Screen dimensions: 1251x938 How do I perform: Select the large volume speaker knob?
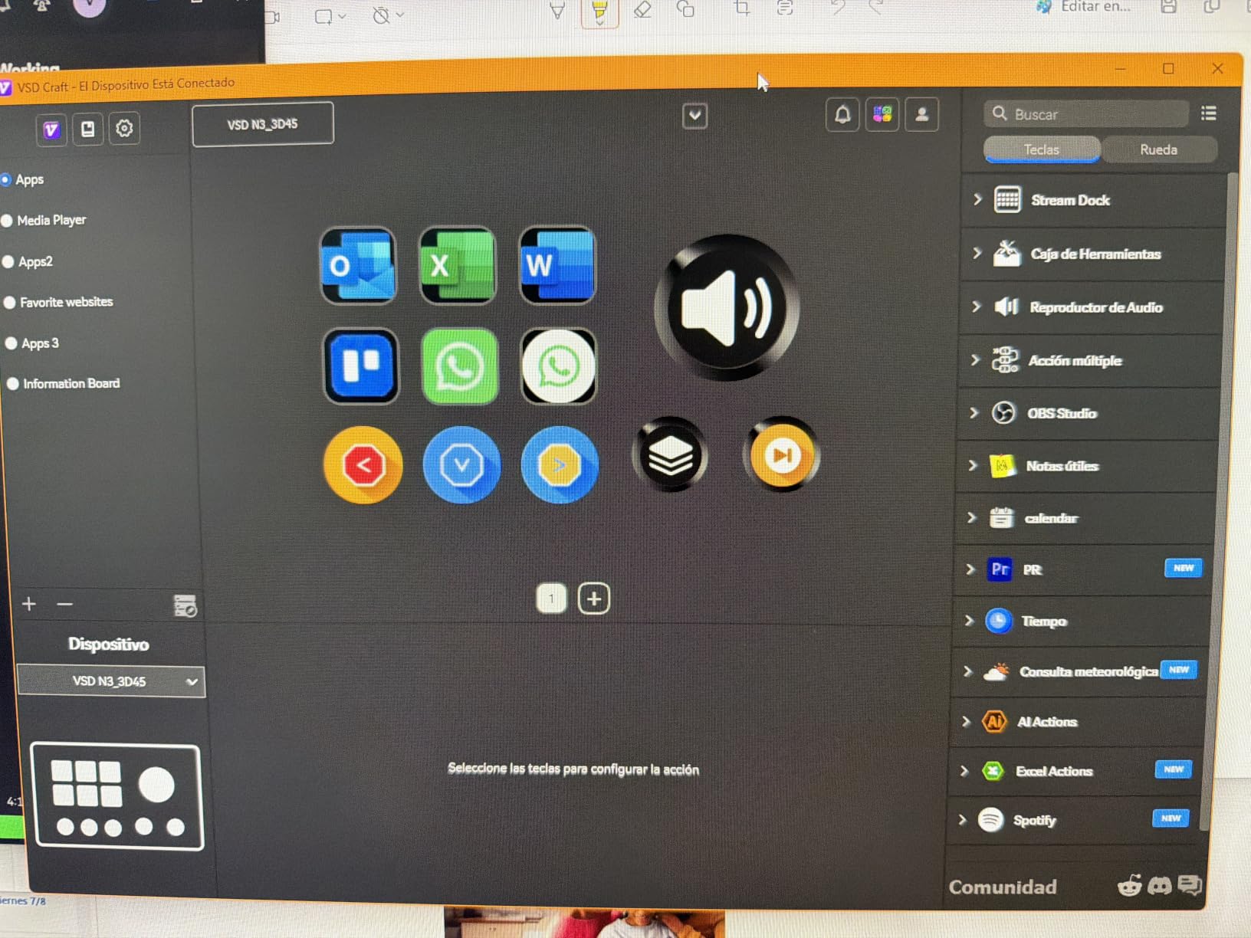(727, 308)
